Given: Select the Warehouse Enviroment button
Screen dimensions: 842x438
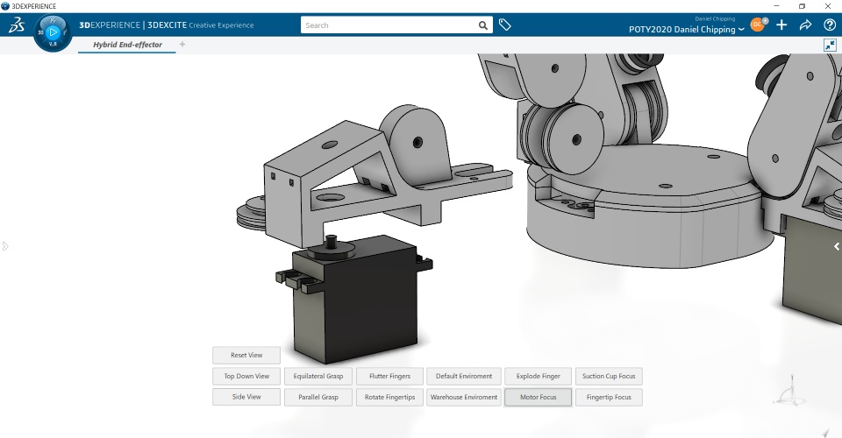Looking at the screenshot, I should 464,397.
